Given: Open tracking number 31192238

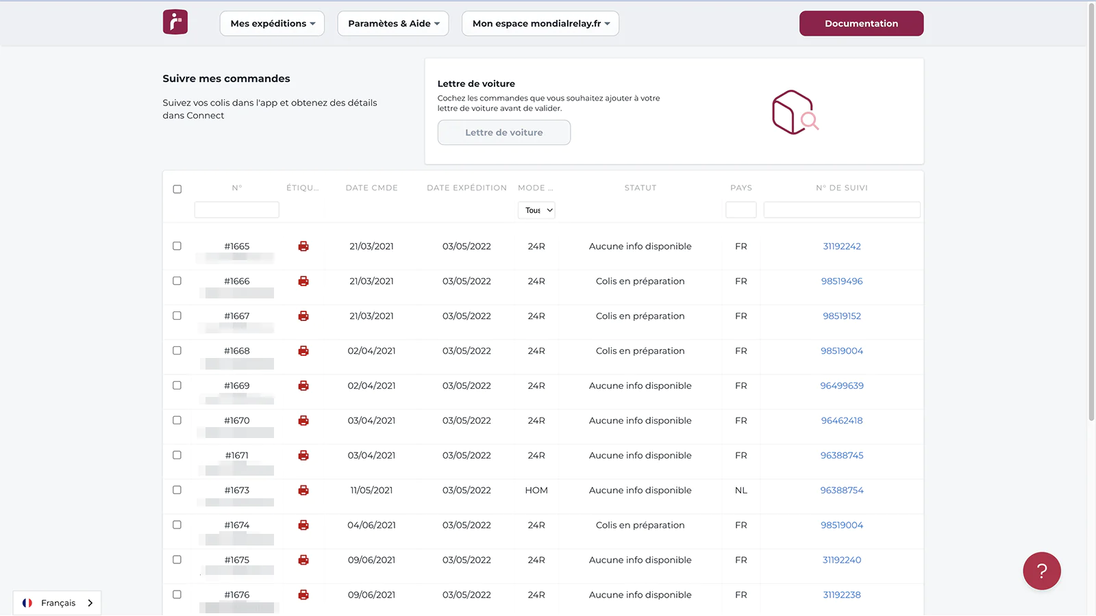Looking at the screenshot, I should tap(842, 595).
